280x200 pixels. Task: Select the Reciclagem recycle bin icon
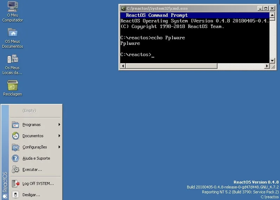[x=13, y=85]
